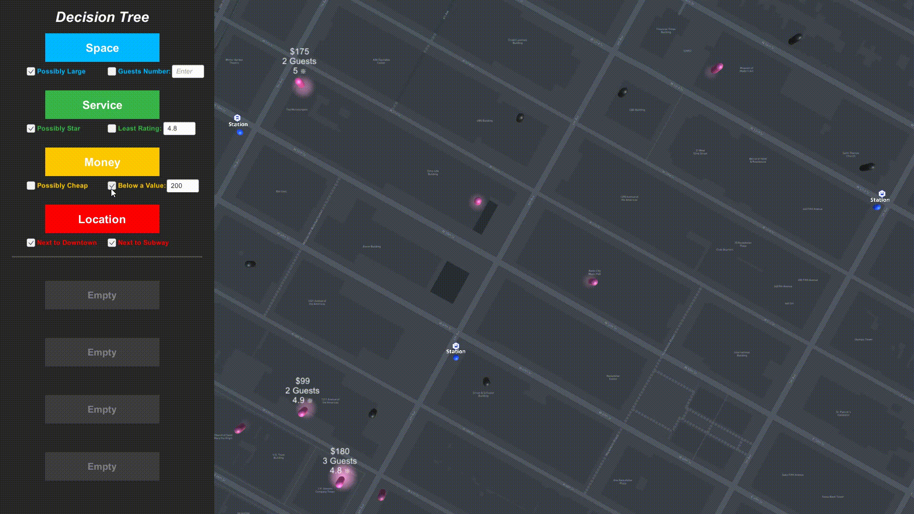Click the $99 price label
This screenshot has width=914, height=514.
pyautogui.click(x=303, y=381)
